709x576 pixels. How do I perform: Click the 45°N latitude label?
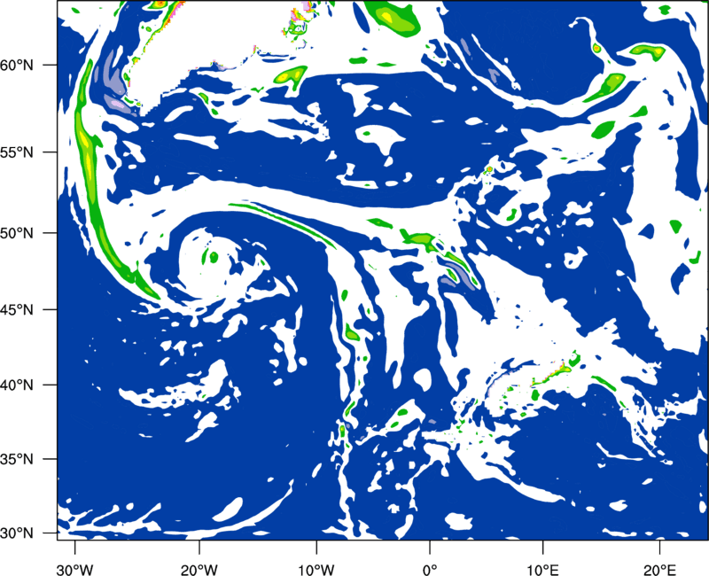point(17,309)
